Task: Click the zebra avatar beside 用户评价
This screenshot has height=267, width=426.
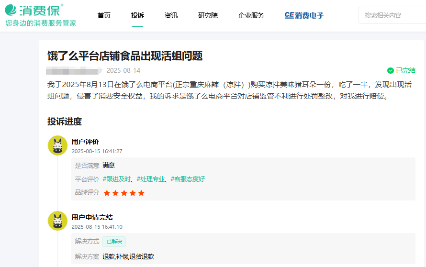Action: (57, 145)
